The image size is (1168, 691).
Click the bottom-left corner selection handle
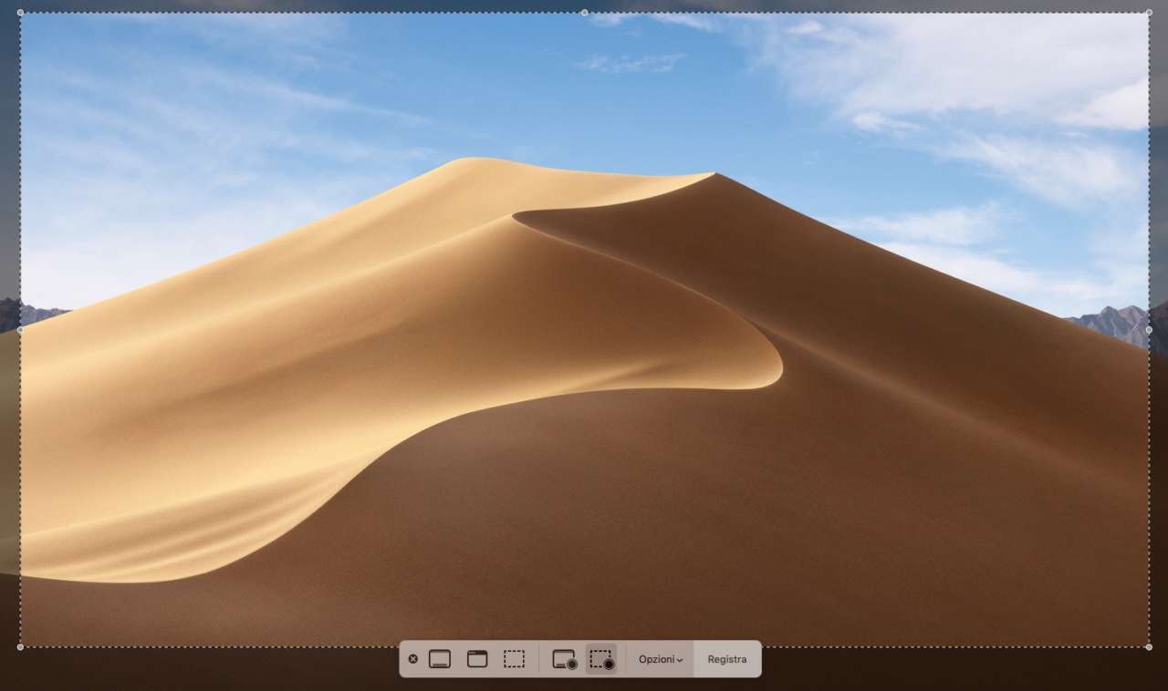pyautogui.click(x=20, y=647)
